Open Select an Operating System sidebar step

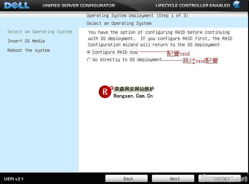(40, 32)
